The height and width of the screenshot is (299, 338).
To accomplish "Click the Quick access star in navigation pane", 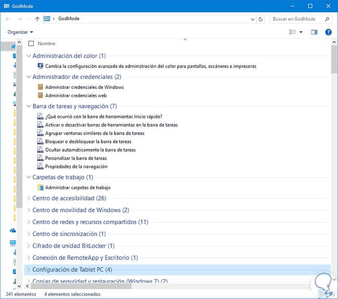I will pos(13,46).
